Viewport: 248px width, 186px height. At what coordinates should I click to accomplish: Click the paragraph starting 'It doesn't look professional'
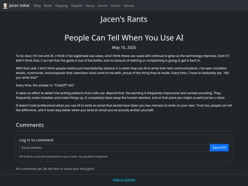(x=124, y=108)
